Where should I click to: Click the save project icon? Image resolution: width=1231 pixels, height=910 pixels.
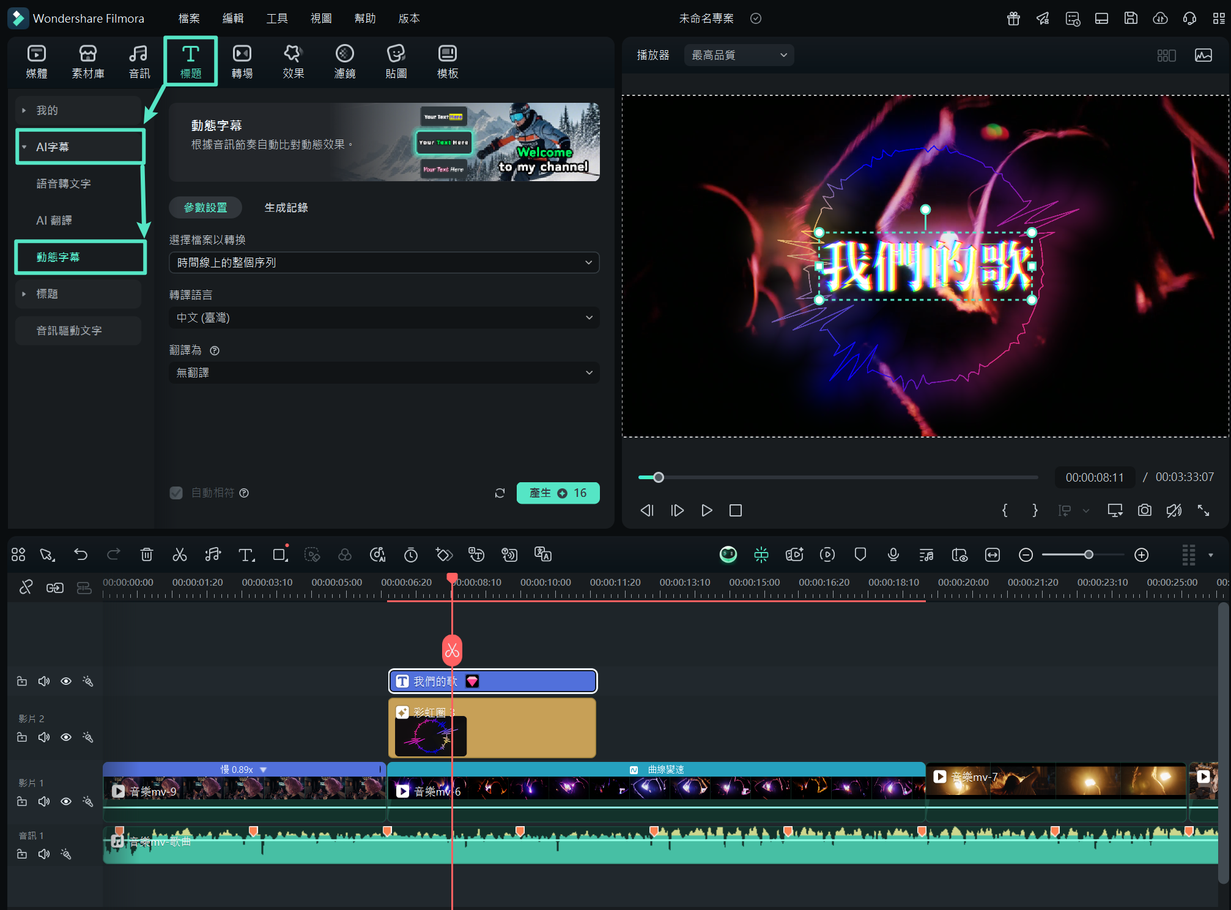1131,18
